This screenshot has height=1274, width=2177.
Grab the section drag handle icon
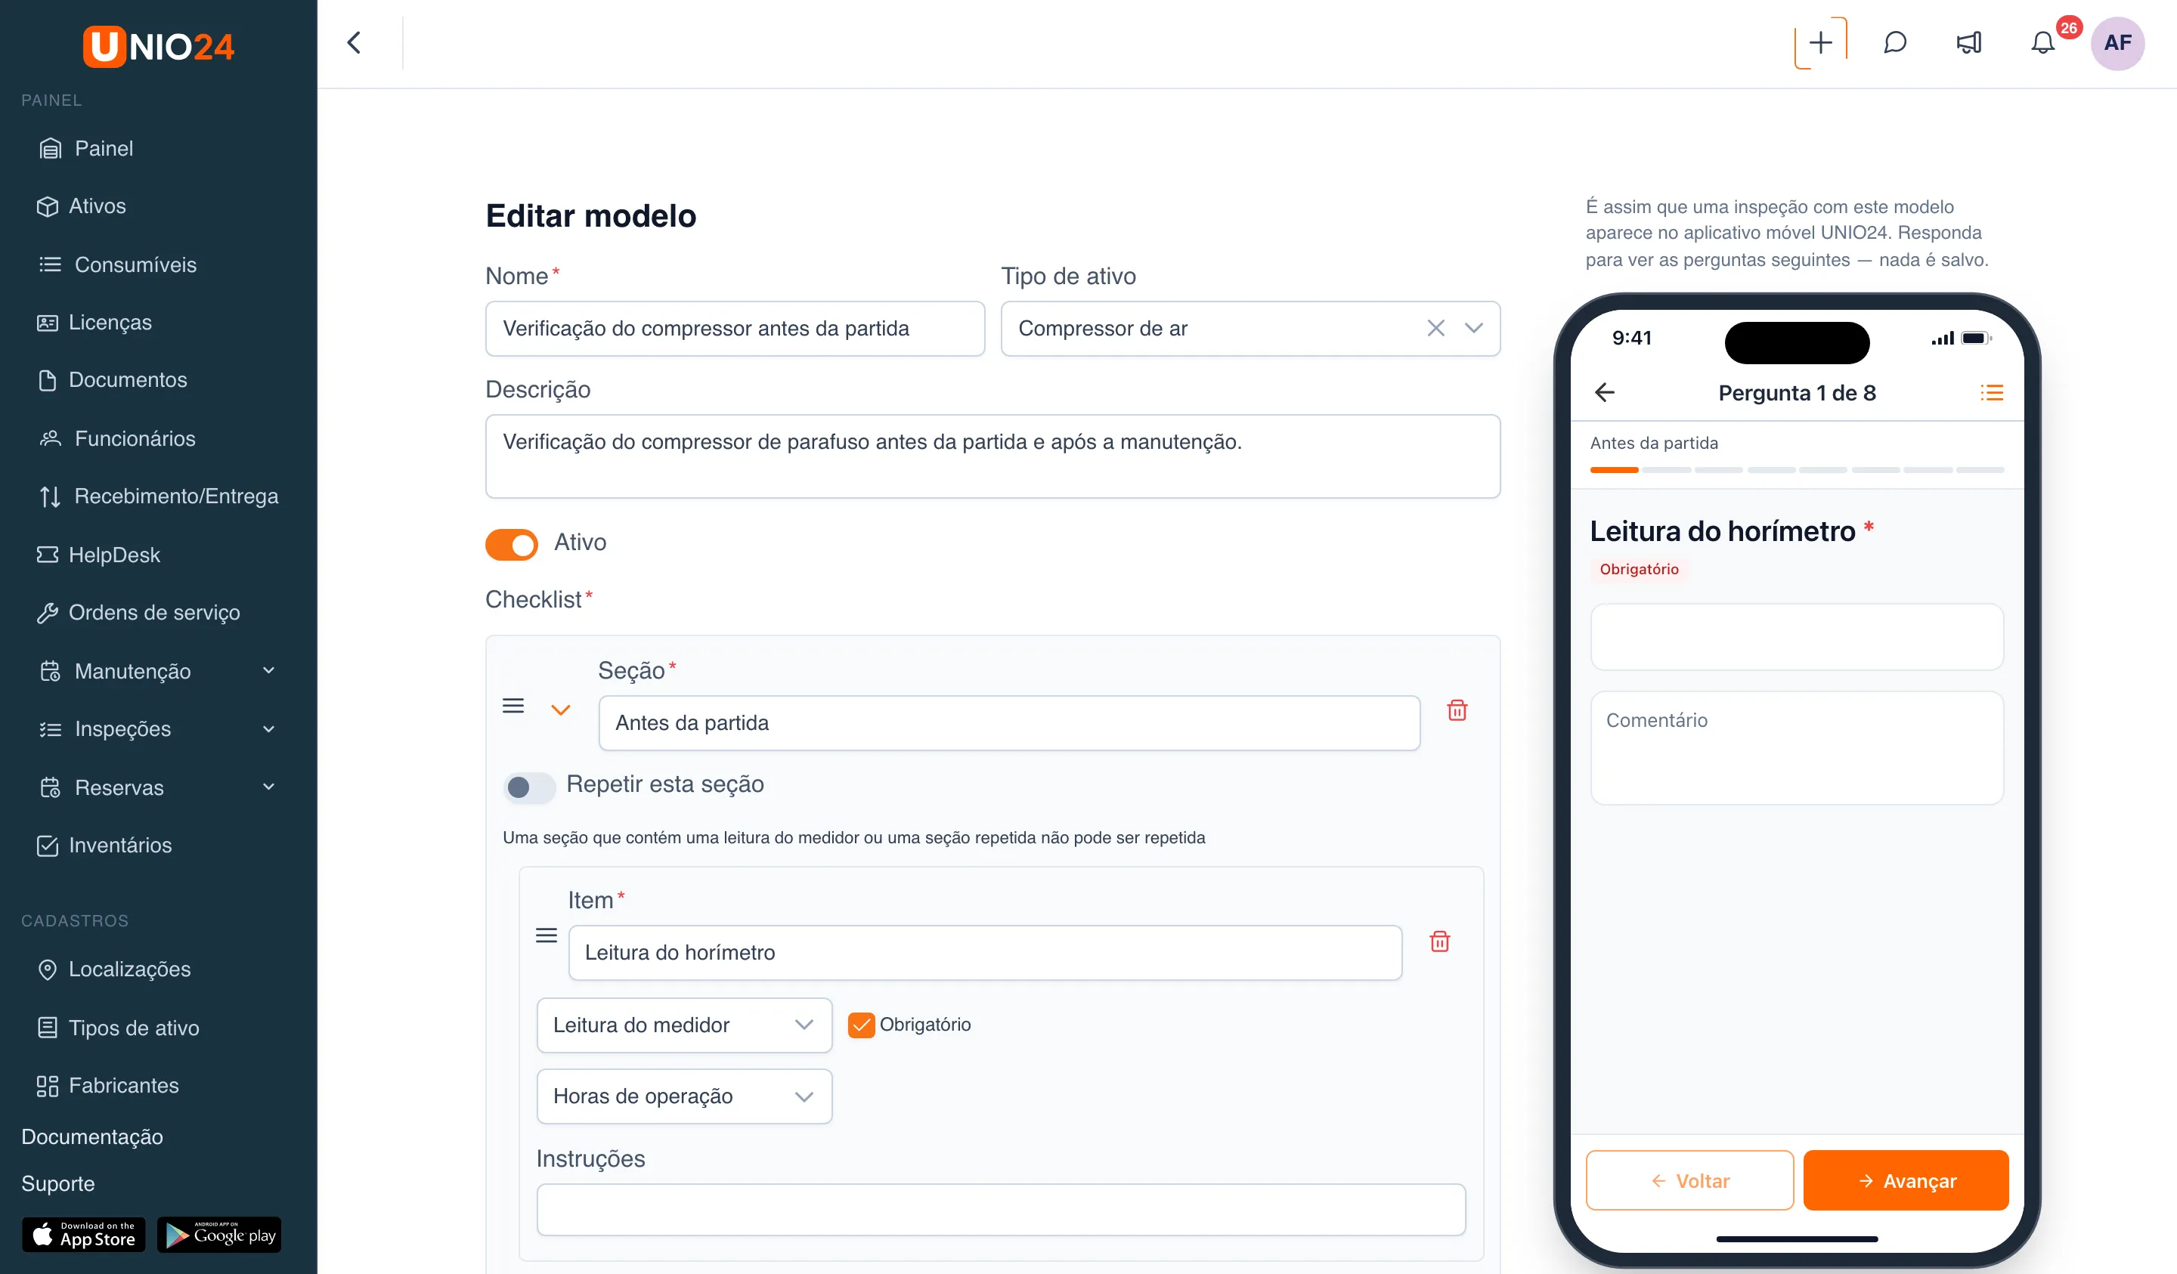tap(513, 706)
